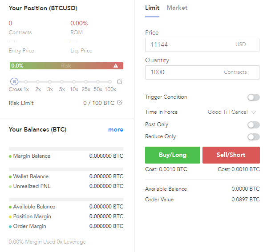The width and height of the screenshot is (267, 252).
Task: Open the 'more' balances link
Action: [116, 130]
